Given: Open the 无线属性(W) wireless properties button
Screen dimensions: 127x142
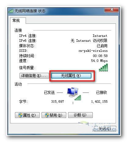Looking at the screenshot, I should click(71, 76).
